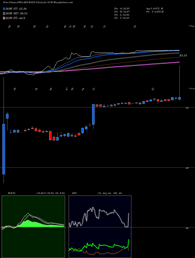Image resolution: width=195 pixels, height=258 pixels.
Task: Click the blue DOW ST legend swatch
Action: (x=4, y=9)
